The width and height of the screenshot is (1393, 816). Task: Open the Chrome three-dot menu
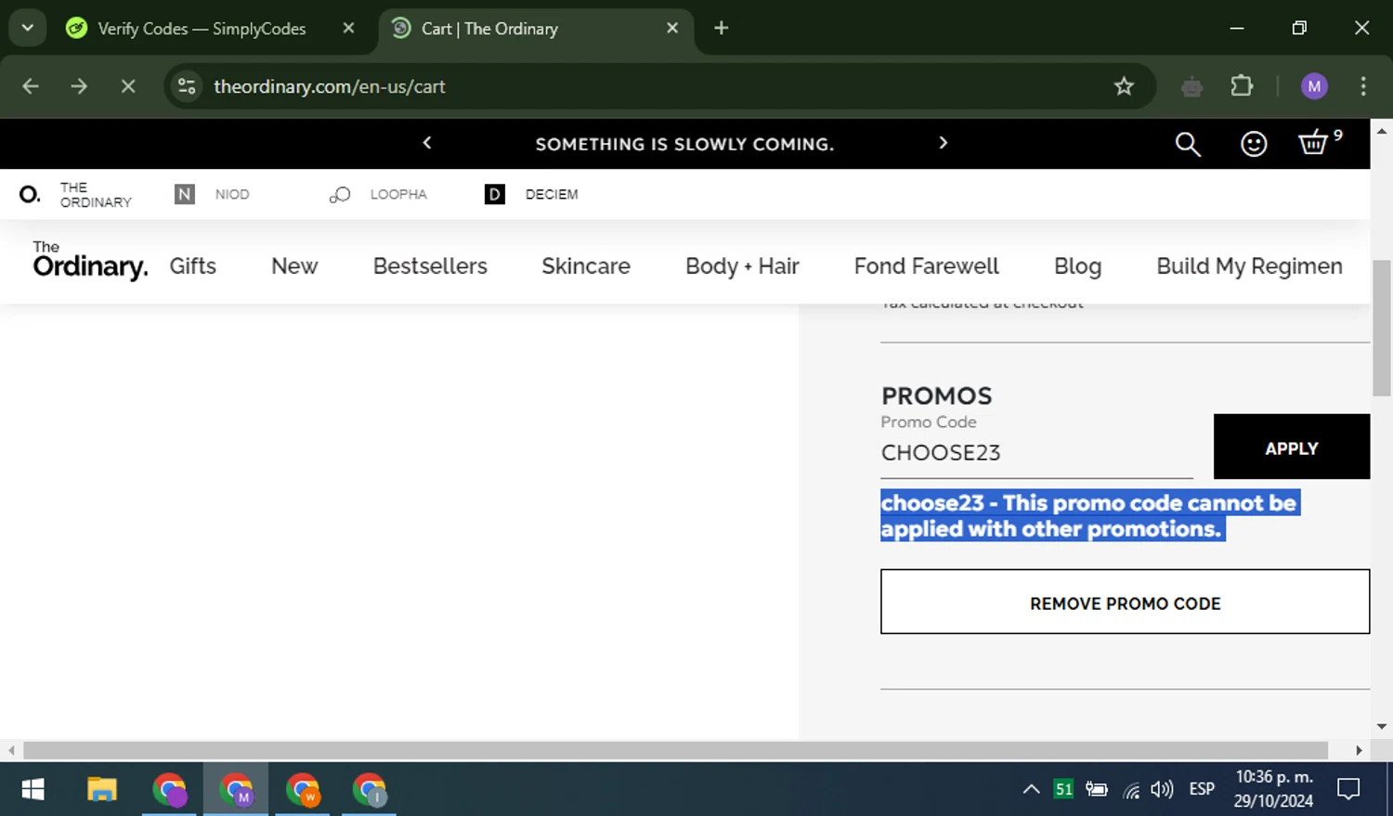pyautogui.click(x=1363, y=86)
